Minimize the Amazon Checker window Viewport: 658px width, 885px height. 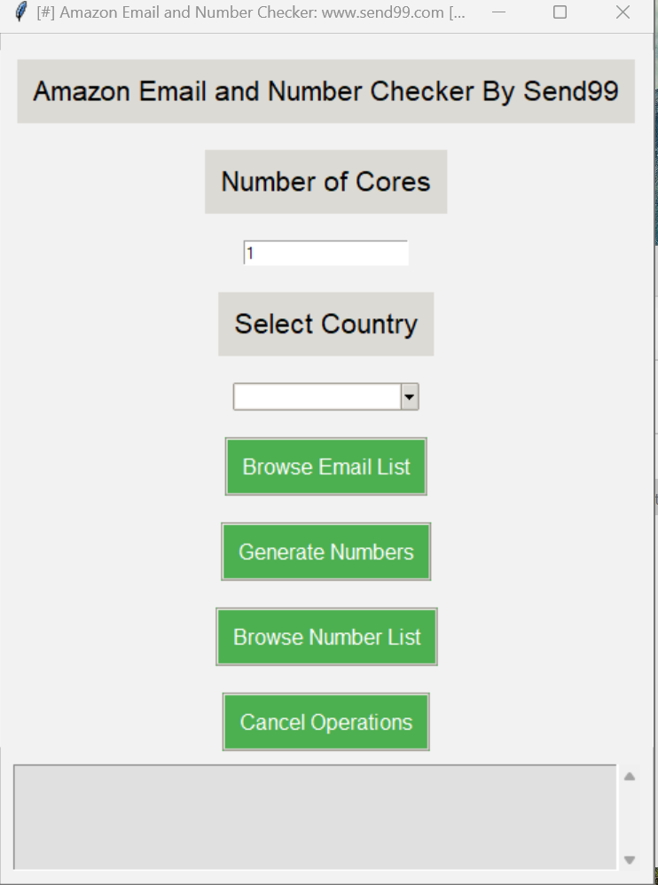click(x=499, y=12)
